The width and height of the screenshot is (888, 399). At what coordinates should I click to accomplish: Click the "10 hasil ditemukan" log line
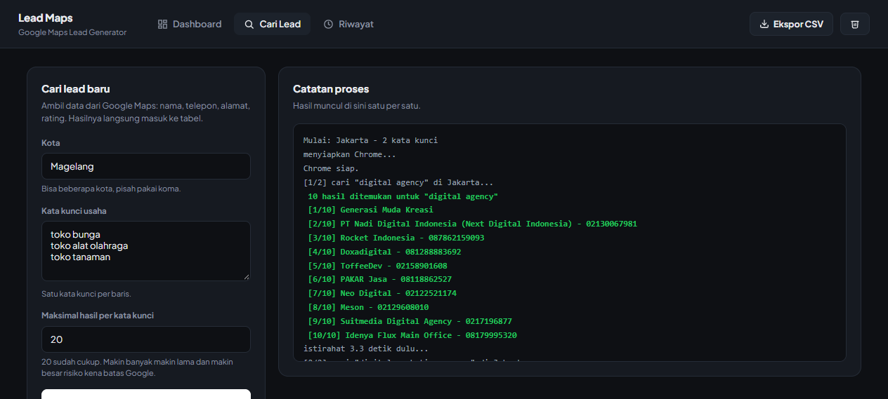(403, 196)
